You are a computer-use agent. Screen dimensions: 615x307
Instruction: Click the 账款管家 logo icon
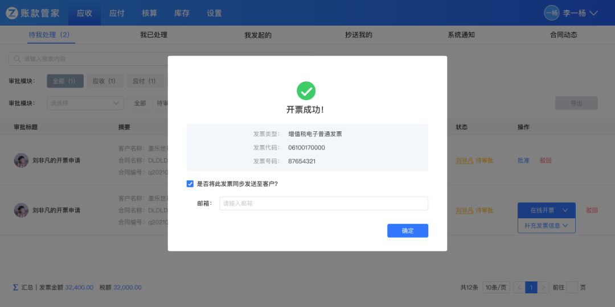(12, 13)
